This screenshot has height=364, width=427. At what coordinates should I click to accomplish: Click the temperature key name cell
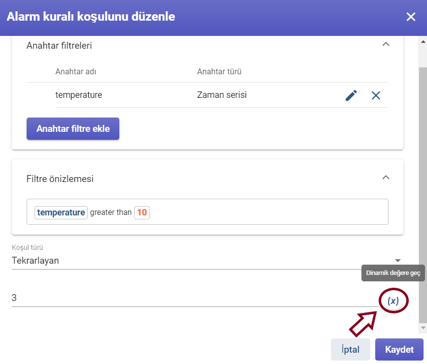(x=79, y=95)
